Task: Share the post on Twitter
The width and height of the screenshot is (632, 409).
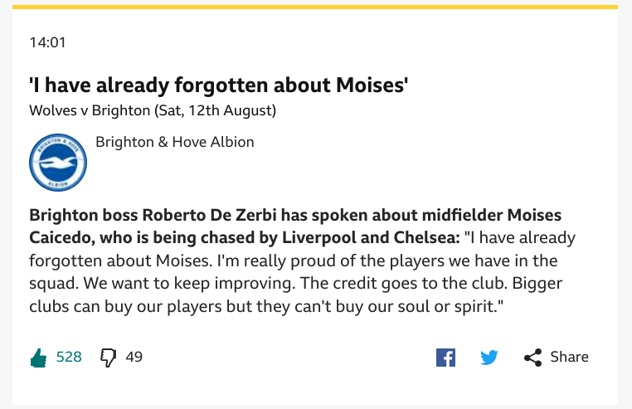Action: pos(489,358)
